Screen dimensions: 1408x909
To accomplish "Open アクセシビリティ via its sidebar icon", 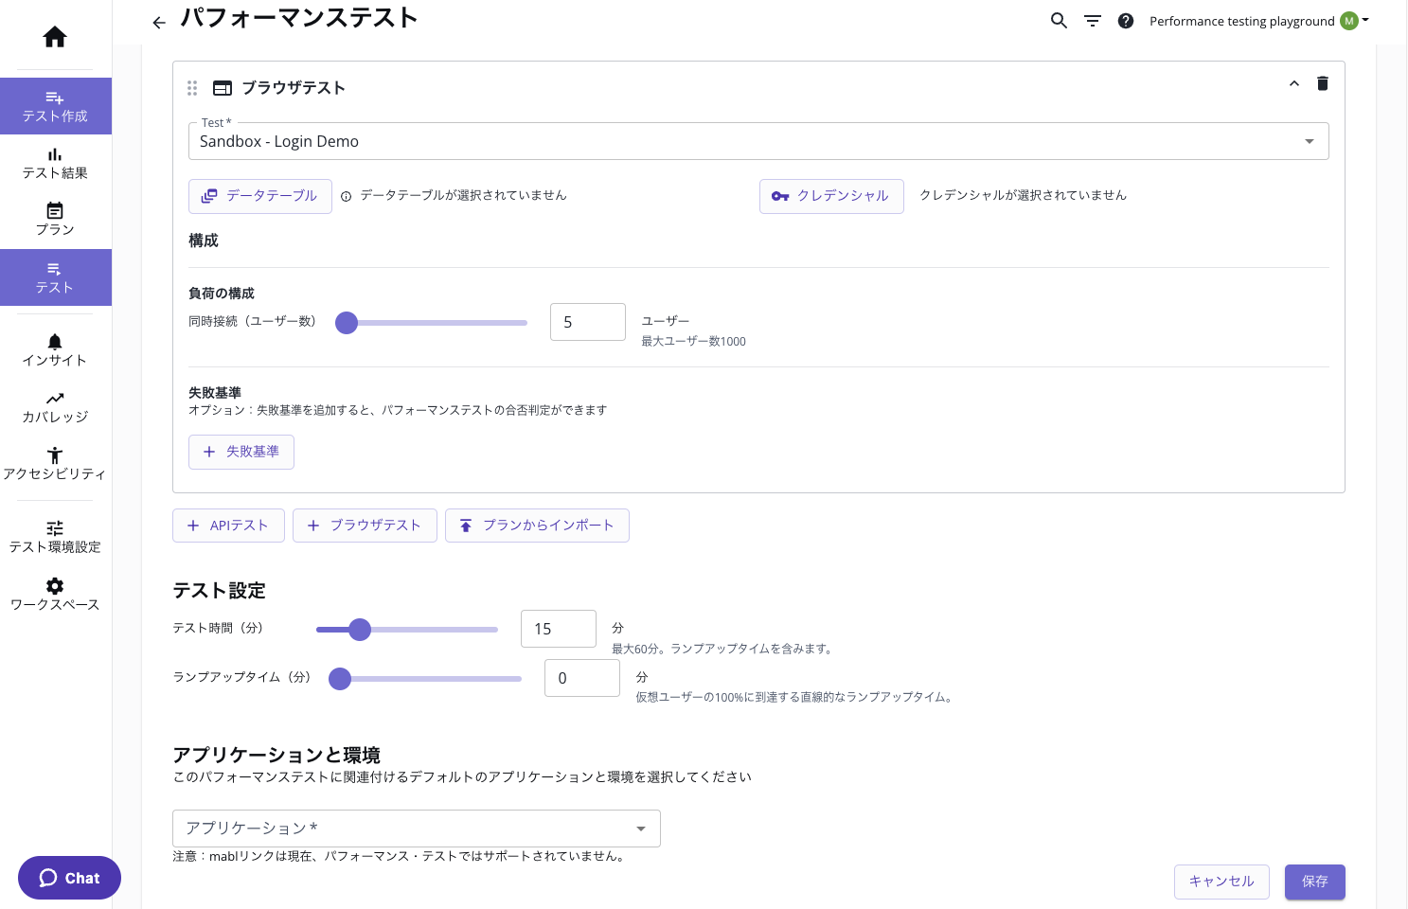I will coord(55,464).
